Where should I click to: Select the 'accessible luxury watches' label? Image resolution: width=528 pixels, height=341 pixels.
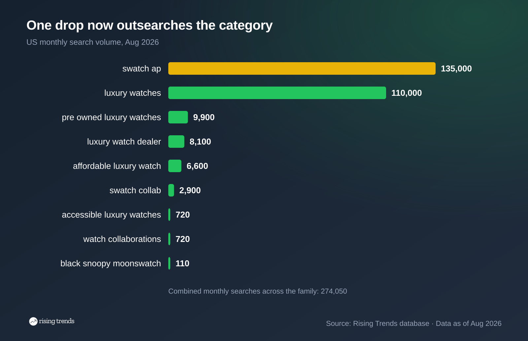coord(112,215)
